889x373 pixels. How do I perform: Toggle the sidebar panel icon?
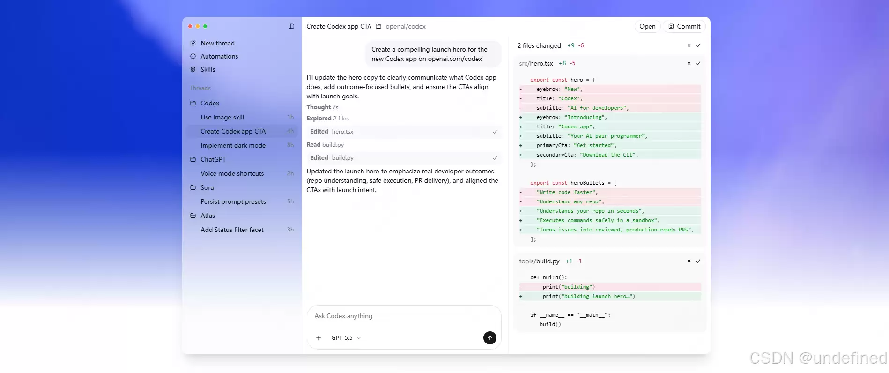291,26
